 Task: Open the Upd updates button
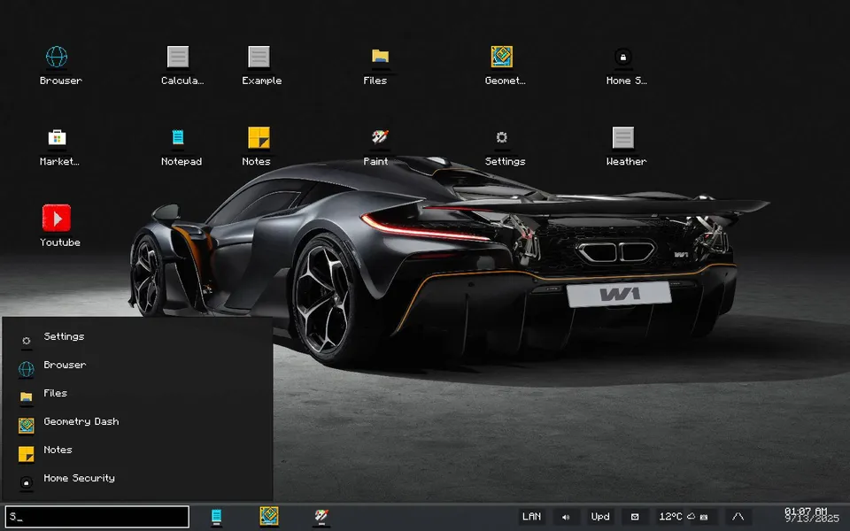coord(600,517)
